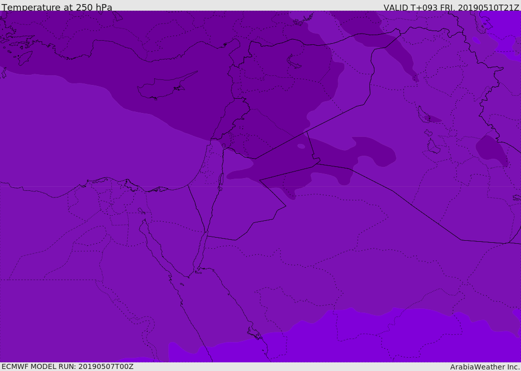The image size is (521, 371).
Task: Click the dark purple patch near Iran border
Action: point(492,150)
